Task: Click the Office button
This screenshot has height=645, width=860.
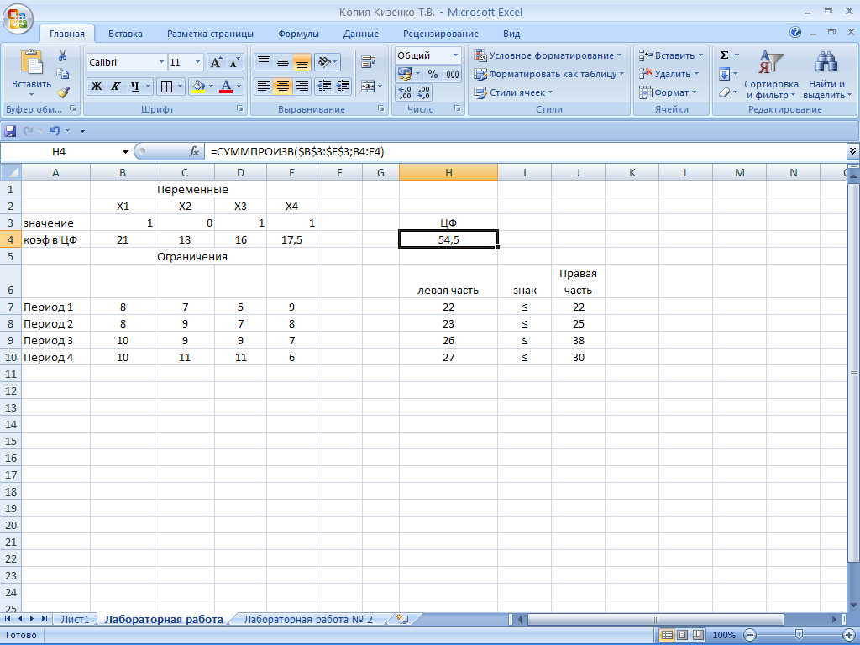Action: (x=18, y=18)
